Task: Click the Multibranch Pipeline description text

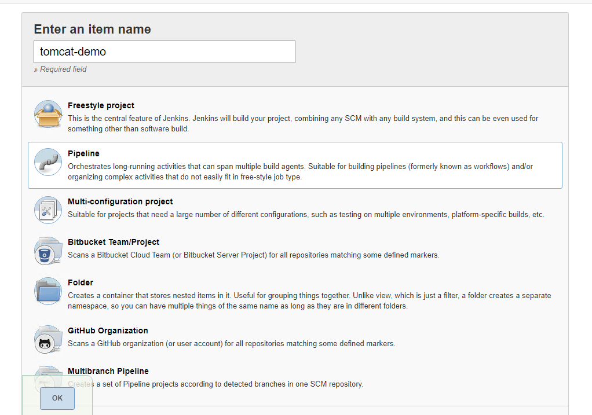Action: (215, 384)
